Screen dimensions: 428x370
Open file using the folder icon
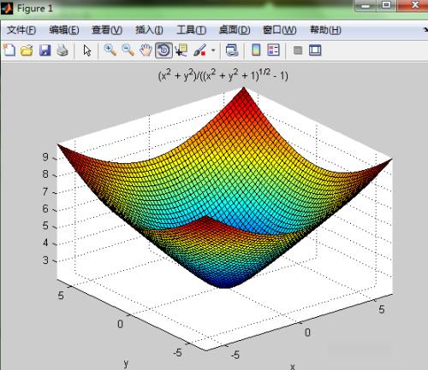point(27,50)
